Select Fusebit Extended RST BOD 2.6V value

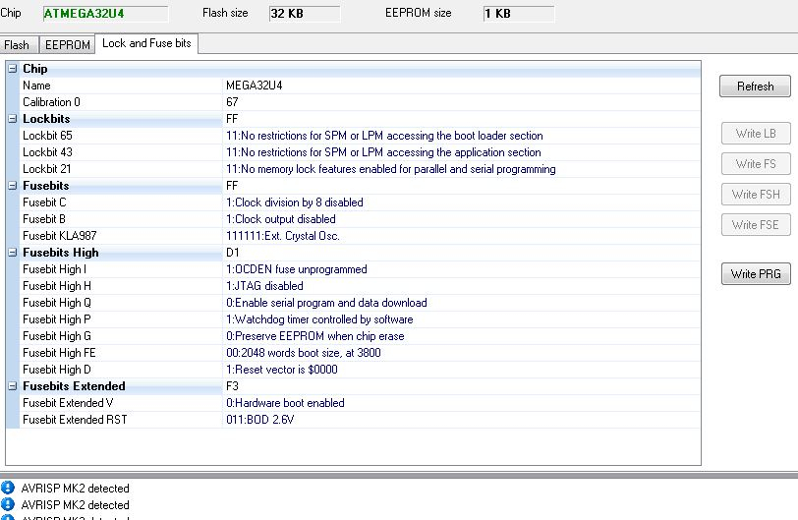(461, 420)
